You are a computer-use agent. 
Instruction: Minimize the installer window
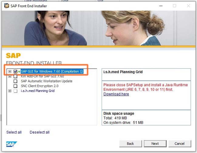pos(161,6)
